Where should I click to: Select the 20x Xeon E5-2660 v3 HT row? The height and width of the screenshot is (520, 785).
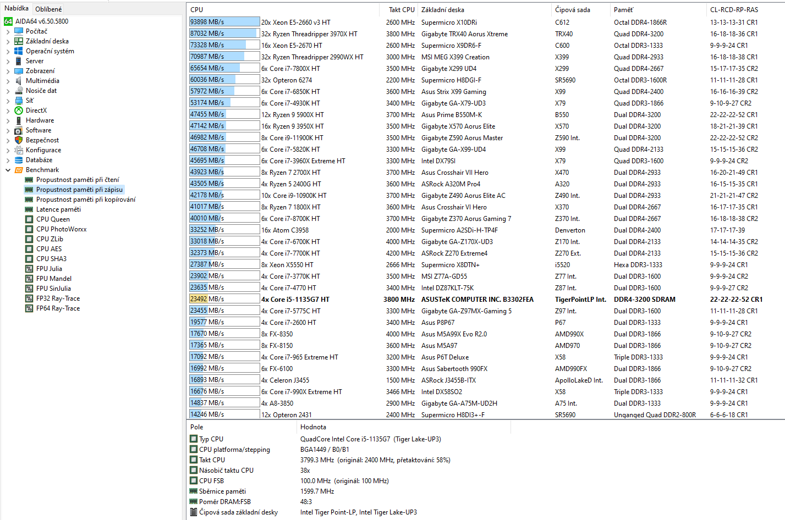(x=486, y=22)
